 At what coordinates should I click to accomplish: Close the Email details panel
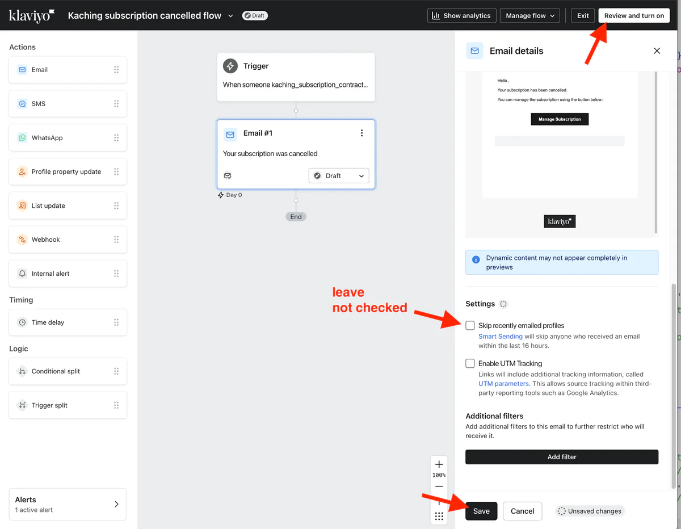pos(657,51)
